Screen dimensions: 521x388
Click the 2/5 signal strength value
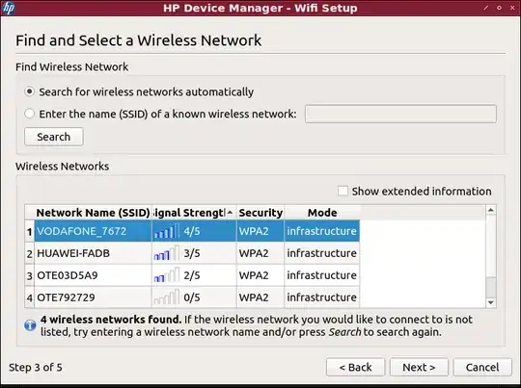click(x=192, y=275)
